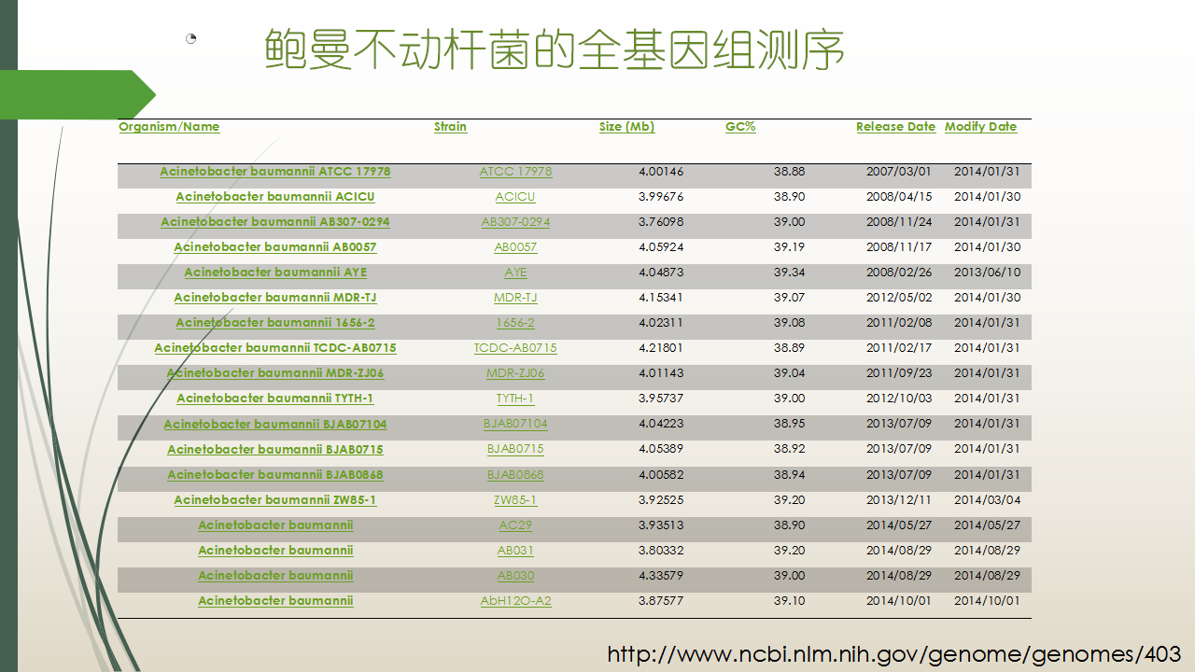Image resolution: width=1195 pixels, height=672 pixels.
Task: Select release date 2014/10/01
Action: pos(899,601)
